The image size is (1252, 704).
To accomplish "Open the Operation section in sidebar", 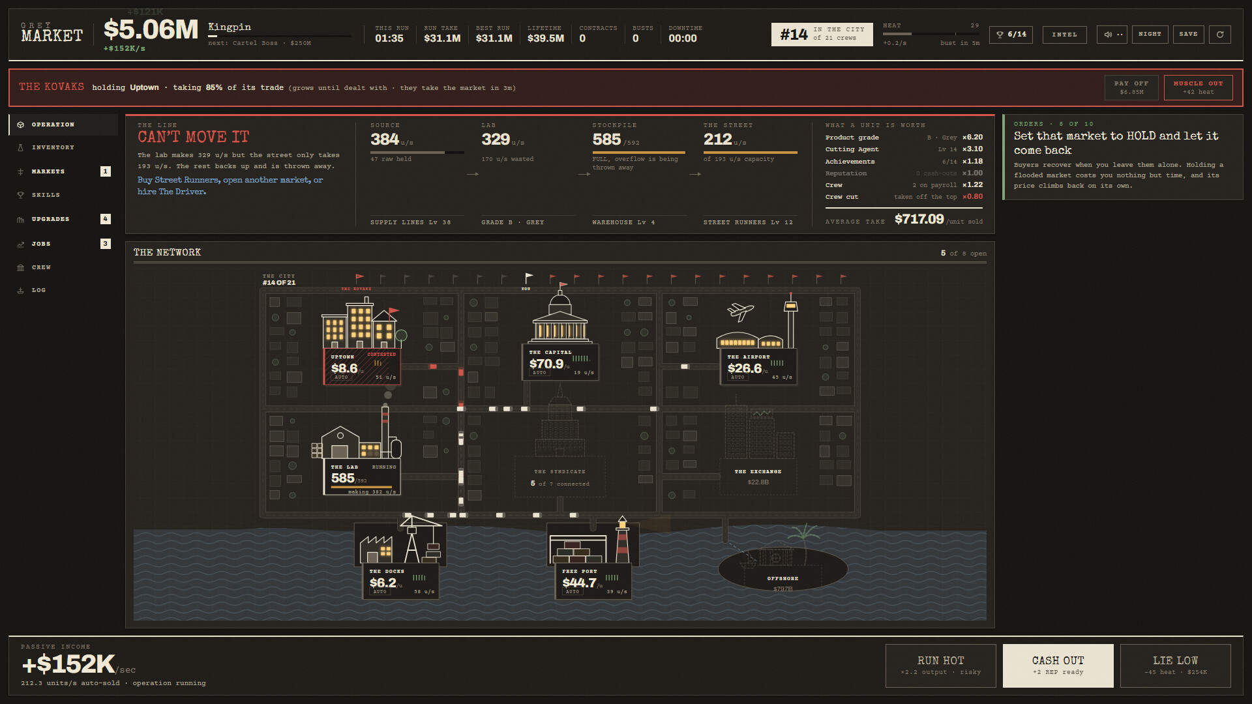I will click(x=63, y=125).
